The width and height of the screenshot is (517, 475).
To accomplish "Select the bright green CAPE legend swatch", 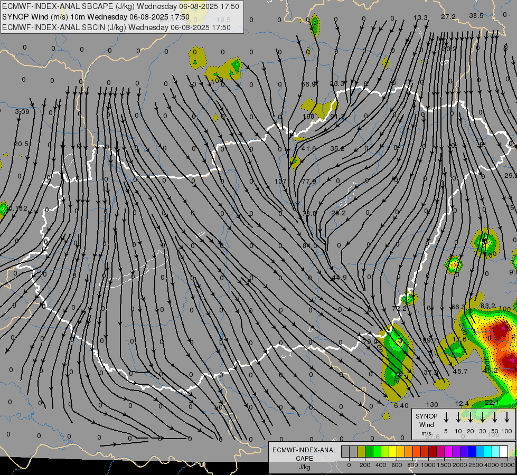I will (x=377, y=451).
